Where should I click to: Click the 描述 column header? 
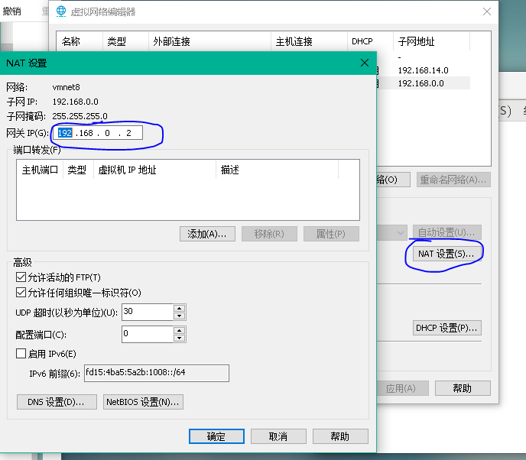277,170
